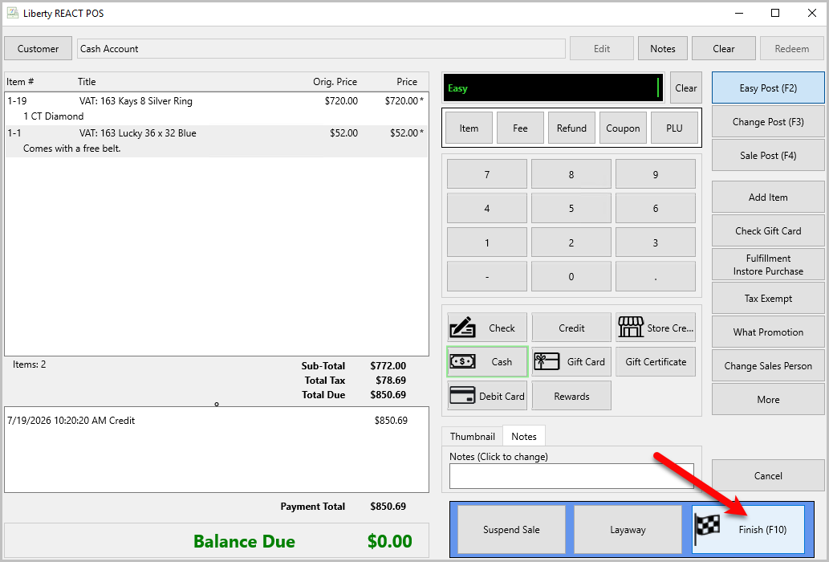The width and height of the screenshot is (829, 562).
Task: Select Fee entry mode
Action: point(520,128)
